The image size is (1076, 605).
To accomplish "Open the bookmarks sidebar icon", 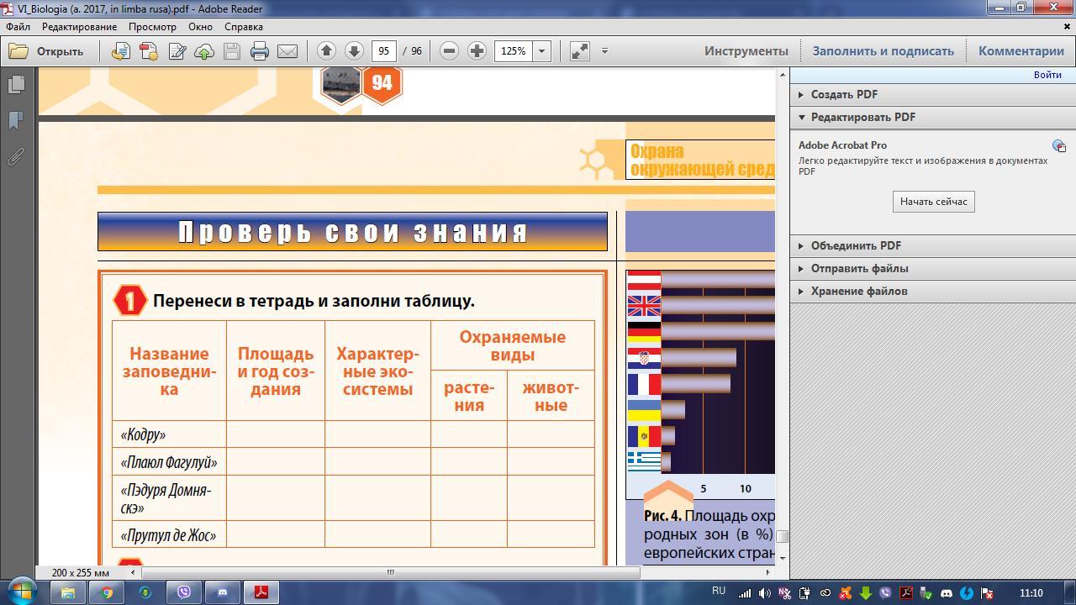I will 15,120.
